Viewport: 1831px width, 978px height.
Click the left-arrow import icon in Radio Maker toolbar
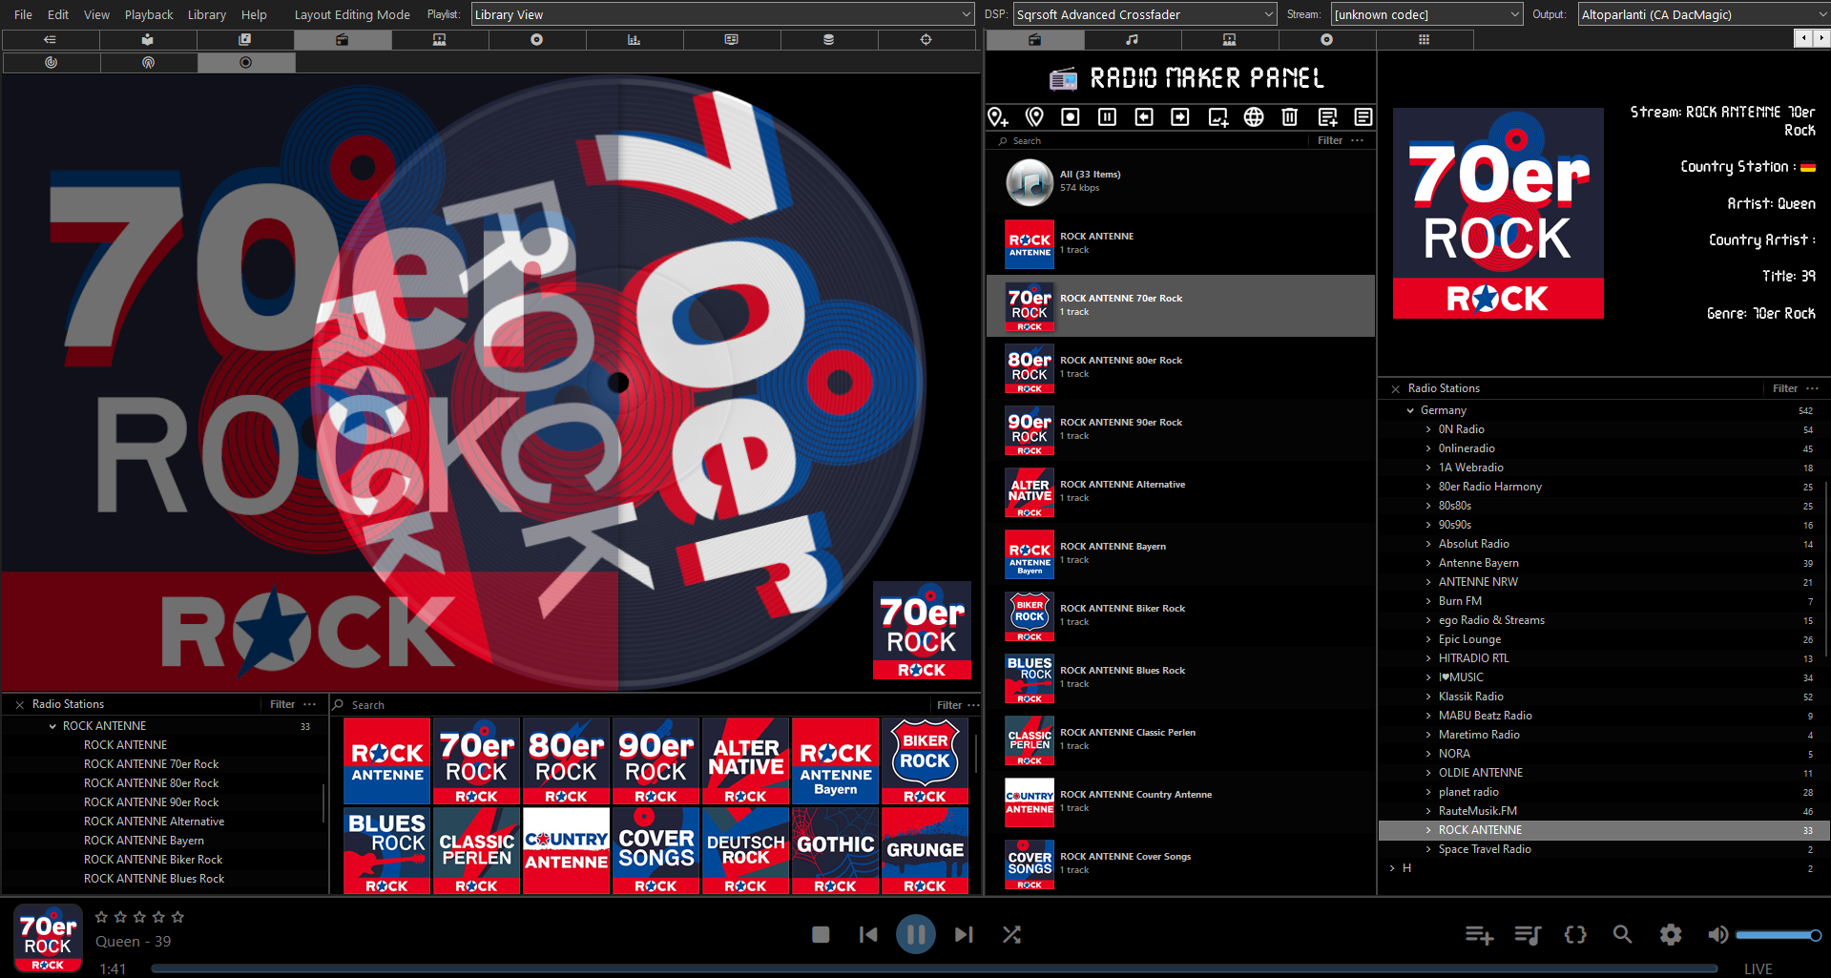[1144, 116]
